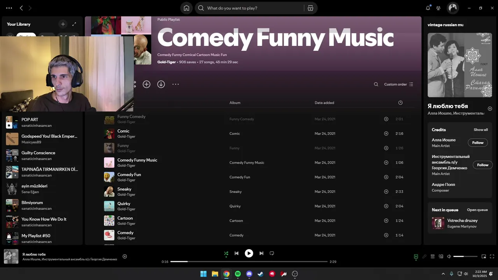Toggle repeat mode
Screen dimensions: 498x280
[272, 253]
